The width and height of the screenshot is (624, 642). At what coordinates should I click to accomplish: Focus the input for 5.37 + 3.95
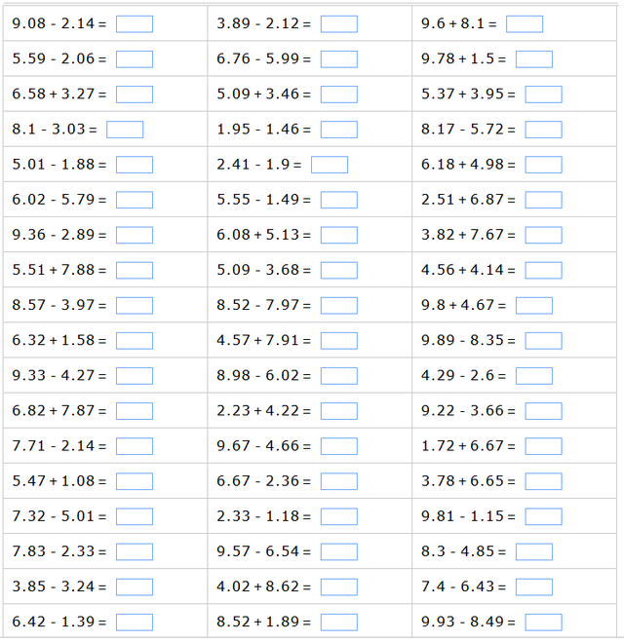[x=543, y=94]
